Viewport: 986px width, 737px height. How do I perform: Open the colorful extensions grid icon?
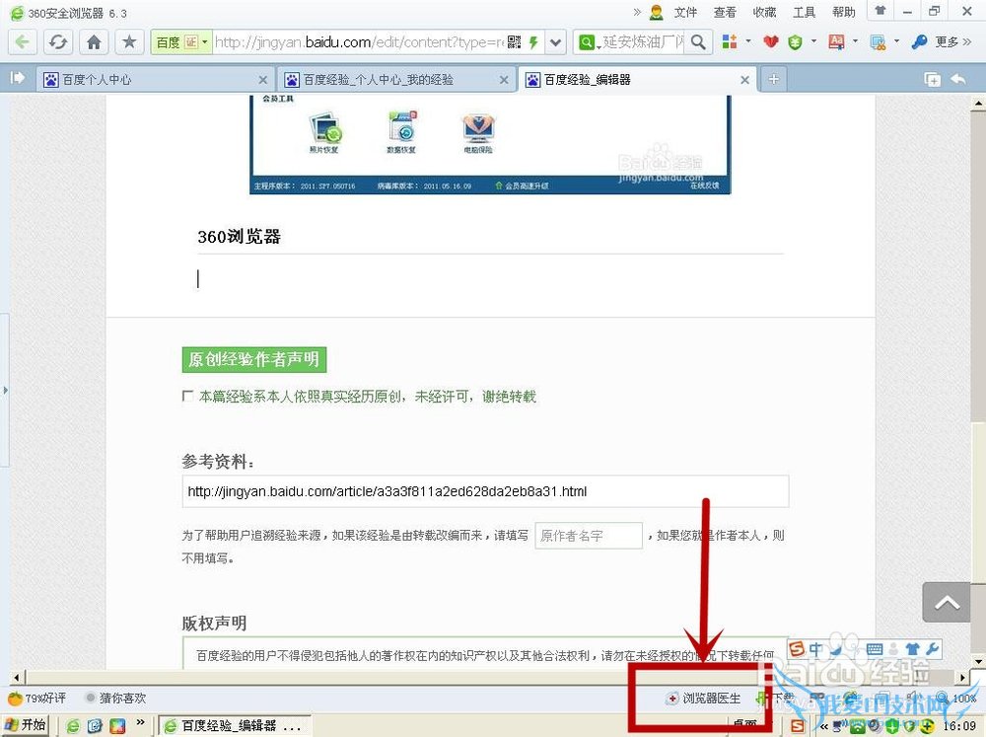pos(730,41)
